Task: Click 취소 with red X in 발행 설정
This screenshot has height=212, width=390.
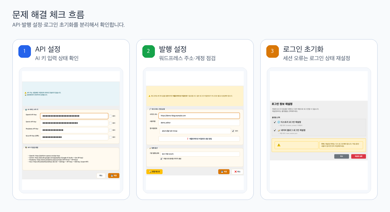Action: pos(237,172)
